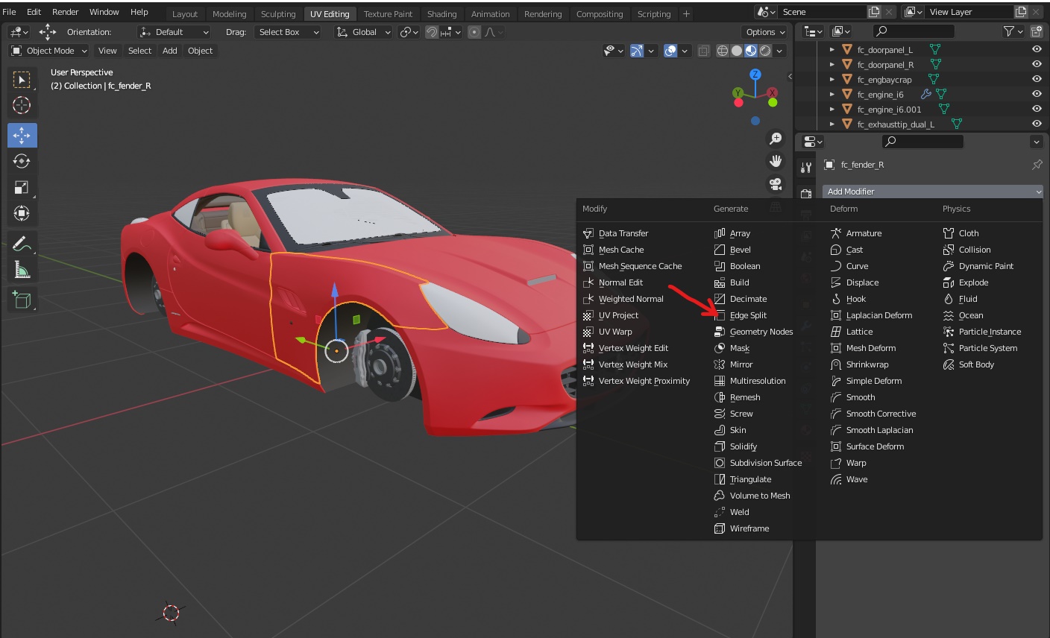Open the Object Mode dropdown
The width and height of the screenshot is (1050, 638).
pyautogui.click(x=48, y=51)
